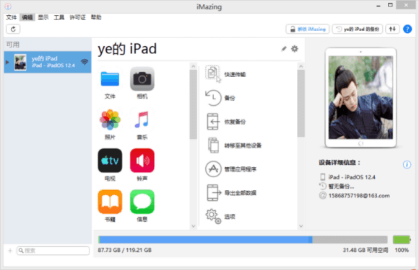Click into the 搜索 search field
Viewport: 419px width, 270px height.
pos(53,251)
